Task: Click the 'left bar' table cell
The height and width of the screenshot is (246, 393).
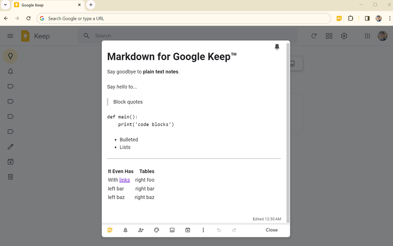Action: (x=116, y=189)
